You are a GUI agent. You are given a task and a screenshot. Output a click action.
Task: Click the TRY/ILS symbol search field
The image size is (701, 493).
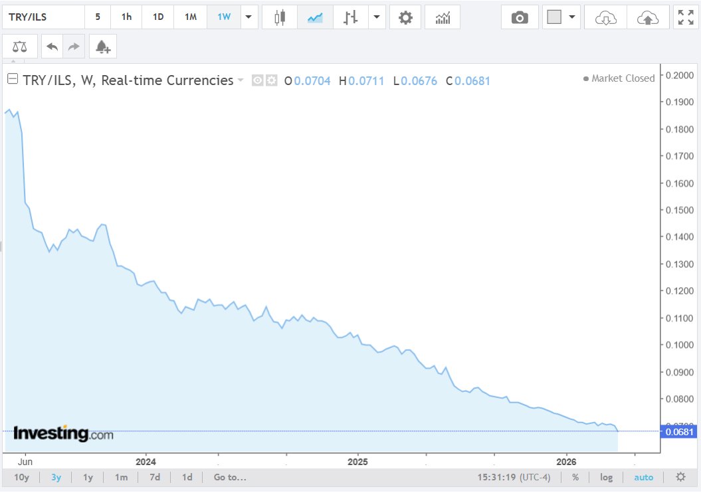coord(43,17)
